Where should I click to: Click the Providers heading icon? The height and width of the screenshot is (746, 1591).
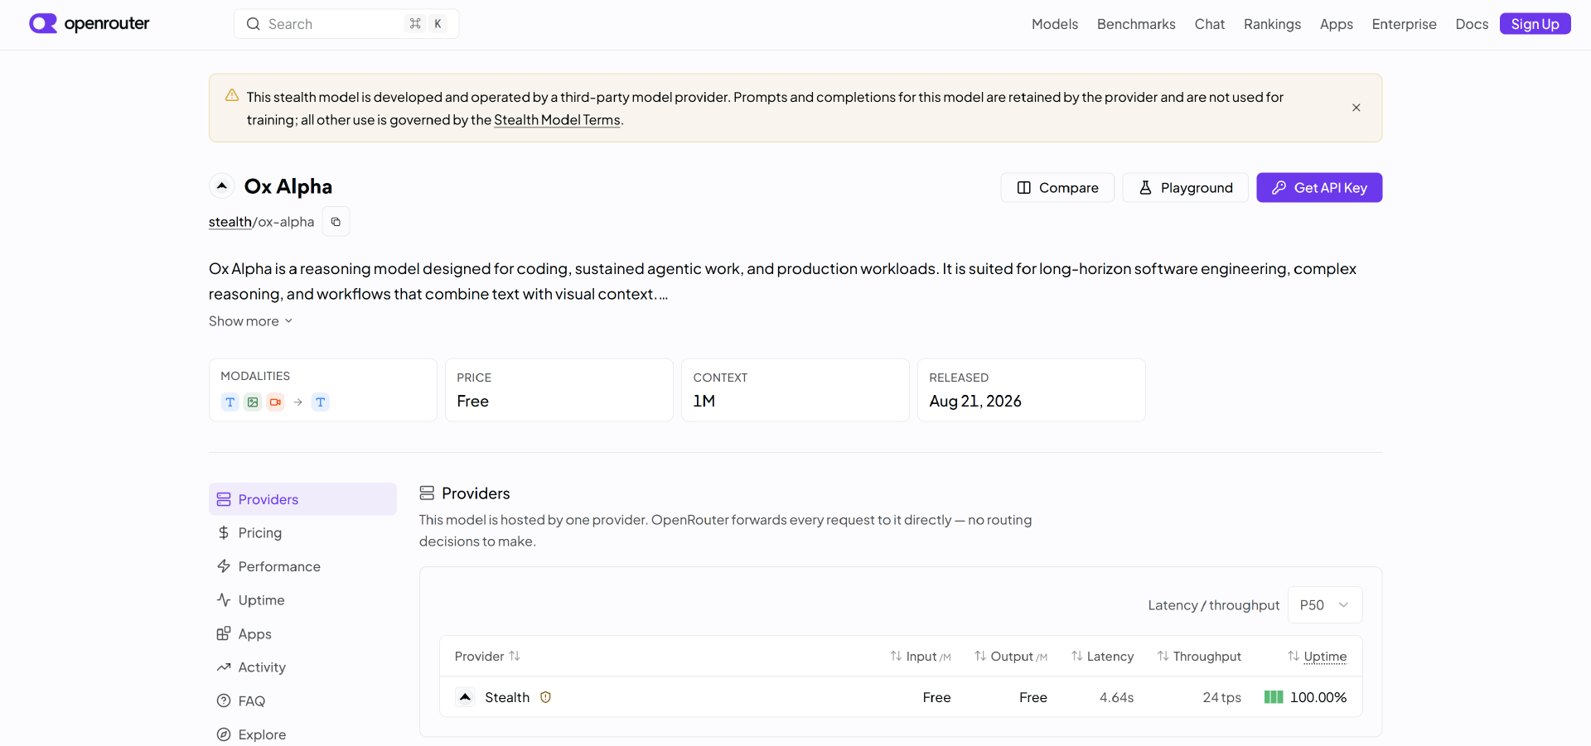click(x=427, y=493)
